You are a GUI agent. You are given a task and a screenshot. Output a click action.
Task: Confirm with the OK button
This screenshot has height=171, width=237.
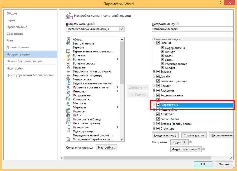click(203, 164)
